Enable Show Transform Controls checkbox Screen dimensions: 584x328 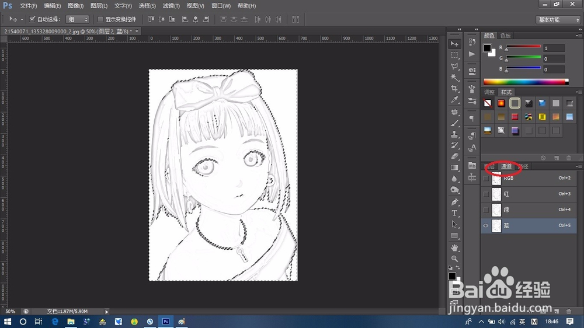100,19
